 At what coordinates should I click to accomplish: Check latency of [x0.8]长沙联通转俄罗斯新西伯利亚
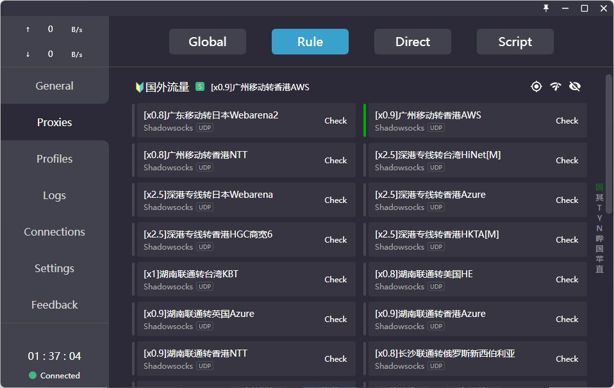click(x=567, y=359)
